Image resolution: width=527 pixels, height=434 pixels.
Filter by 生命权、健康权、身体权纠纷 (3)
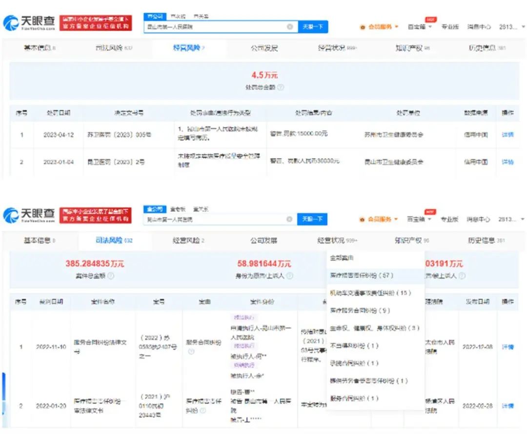(376, 328)
